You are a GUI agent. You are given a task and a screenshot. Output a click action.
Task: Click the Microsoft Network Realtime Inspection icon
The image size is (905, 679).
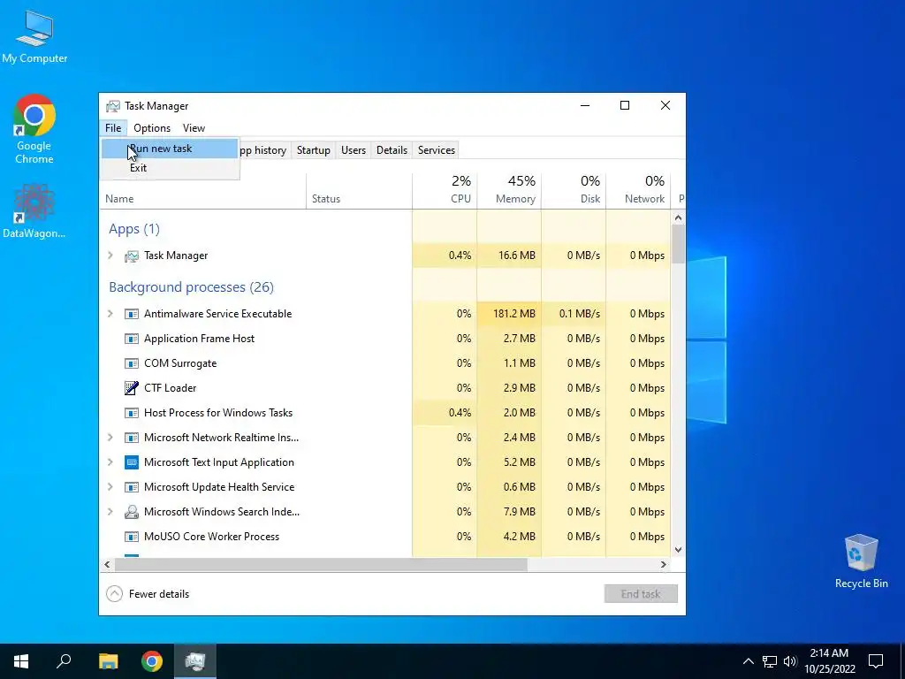(132, 438)
